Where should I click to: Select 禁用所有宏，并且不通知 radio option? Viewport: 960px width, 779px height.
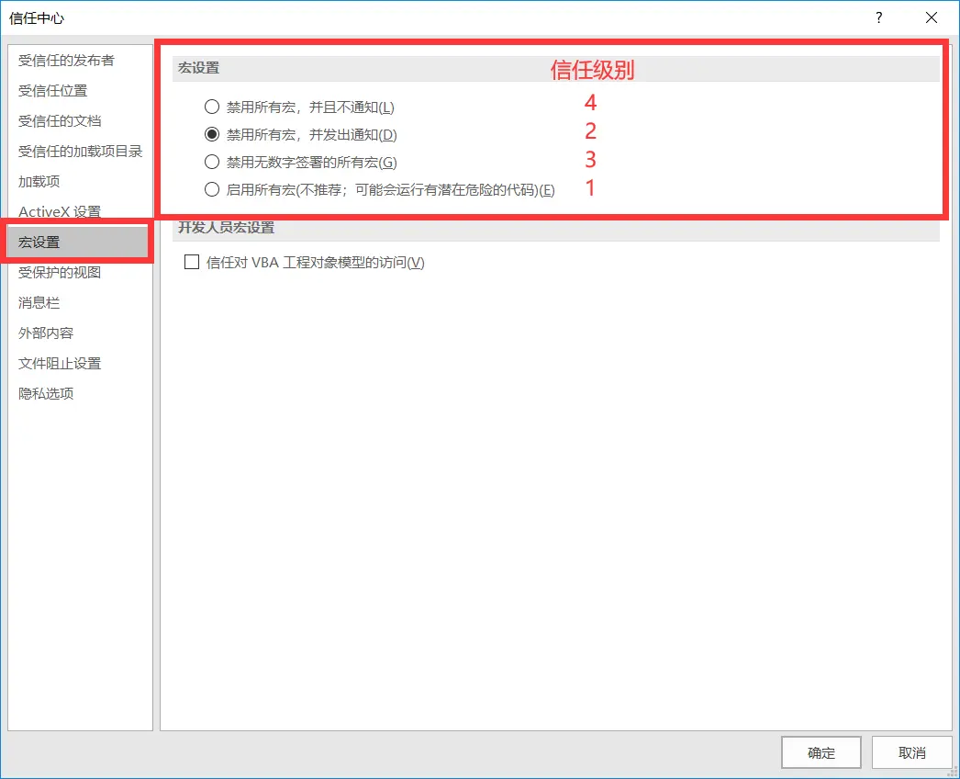coord(212,107)
